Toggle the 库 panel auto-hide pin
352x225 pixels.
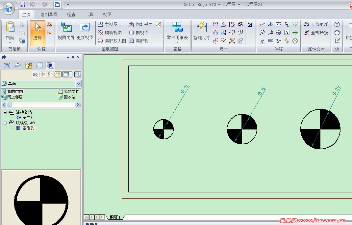click(x=73, y=57)
